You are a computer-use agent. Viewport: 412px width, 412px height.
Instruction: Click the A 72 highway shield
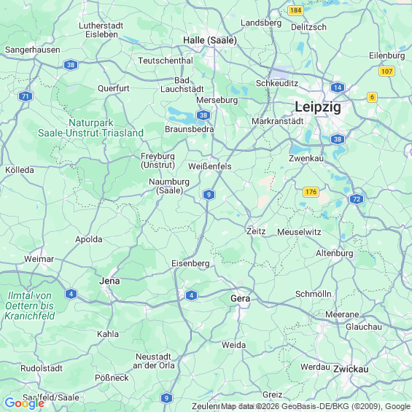(357, 199)
